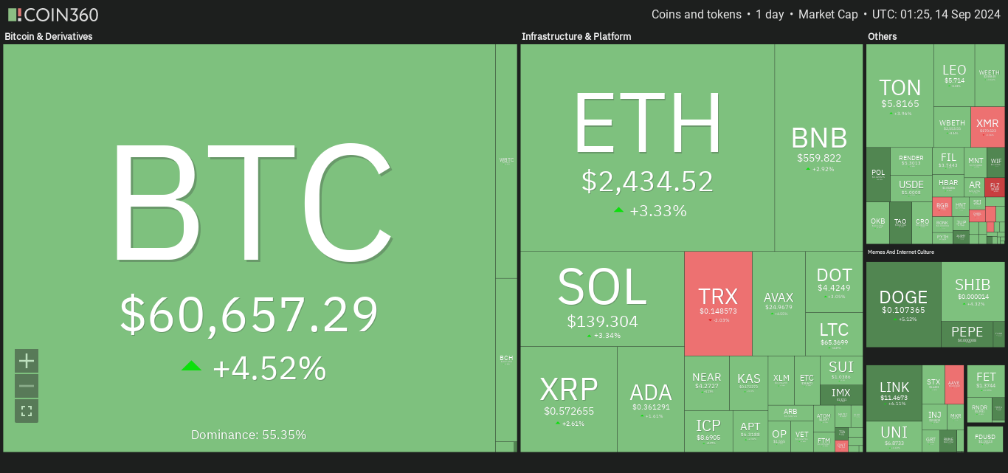Image resolution: width=1008 pixels, height=473 pixels.
Task: Zoom out with the minus icon
Action: point(27,386)
